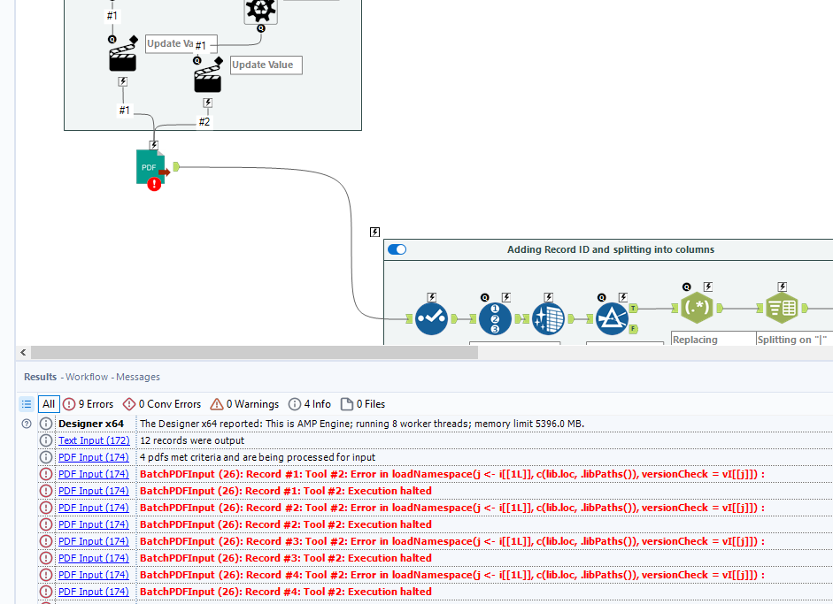Select the black gear macro tool at top
This screenshot has height=604, width=833.
259,11
